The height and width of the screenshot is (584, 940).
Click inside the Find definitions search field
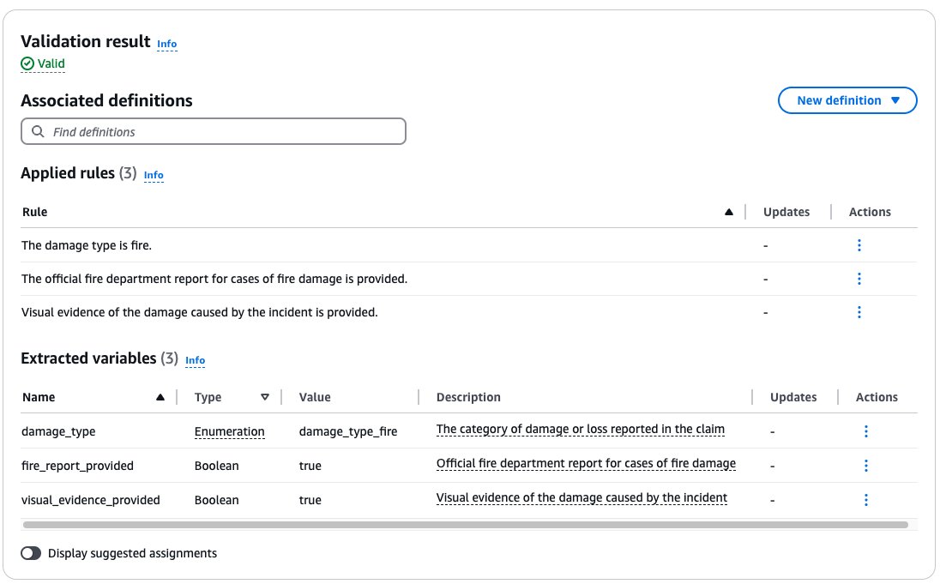pos(214,130)
